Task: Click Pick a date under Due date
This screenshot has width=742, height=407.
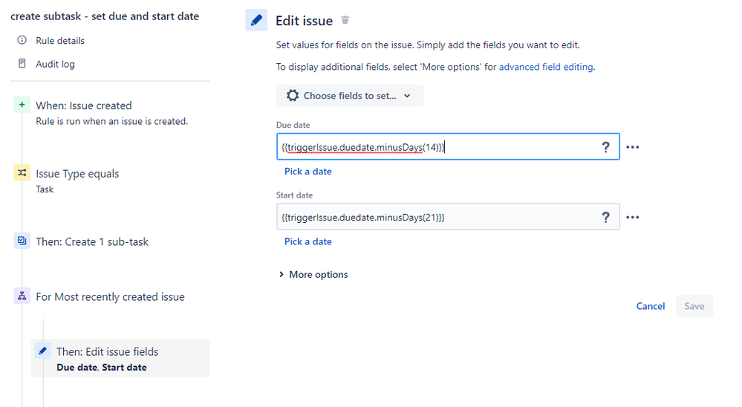Action: [x=308, y=172]
